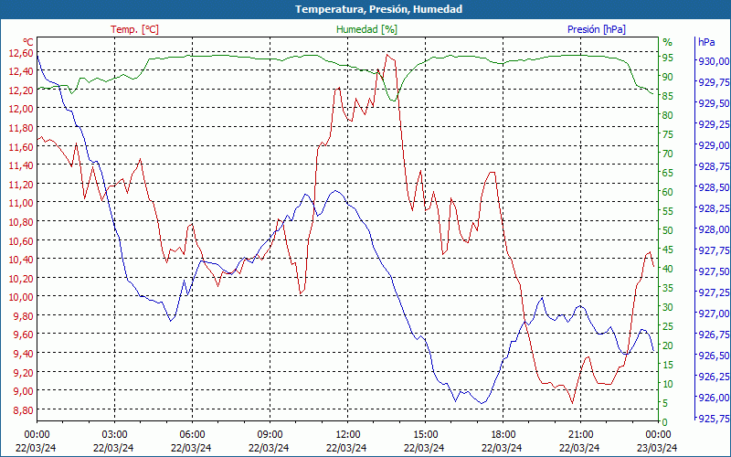
Task: Select the 22/03/24 date under 06:00
Action: (191, 448)
